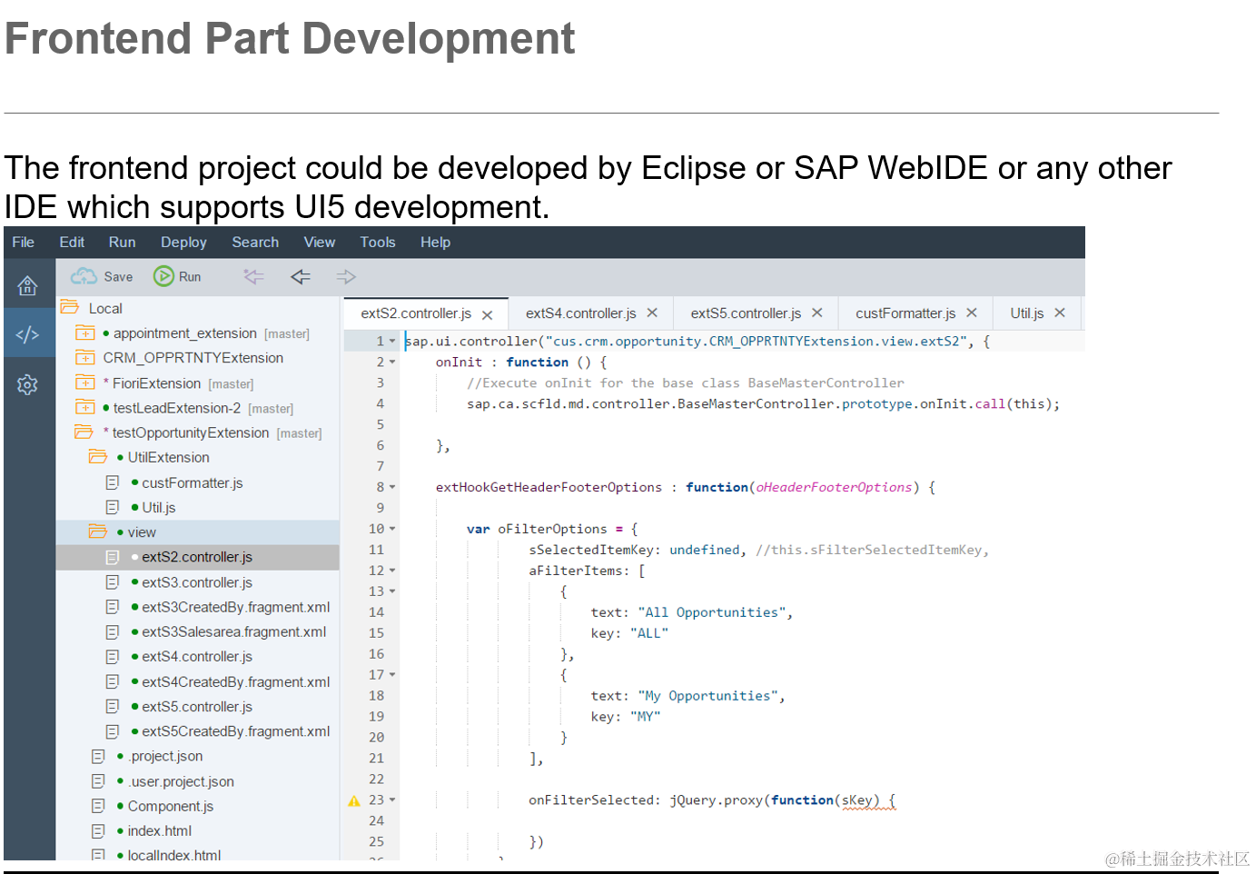Screen dimensions: 1256x874
Task: Click the warning icon on line 23
Action: pos(354,800)
